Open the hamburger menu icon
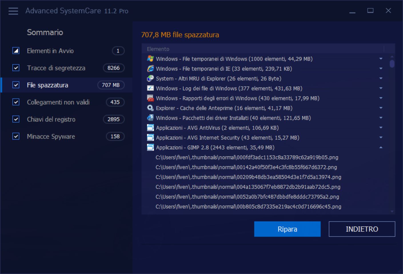The image size is (403, 274). pyautogui.click(x=13, y=11)
